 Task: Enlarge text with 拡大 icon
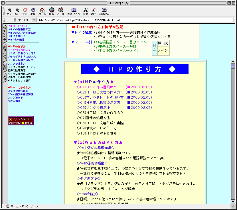(x=86, y=10)
